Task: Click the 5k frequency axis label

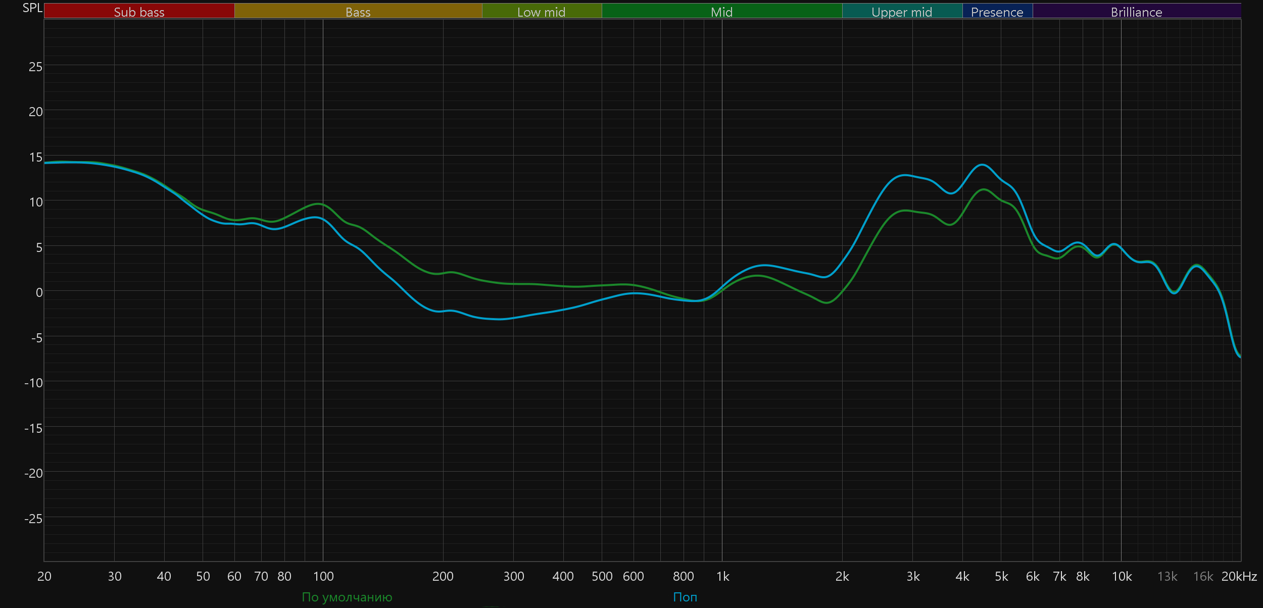Action: tap(1001, 576)
